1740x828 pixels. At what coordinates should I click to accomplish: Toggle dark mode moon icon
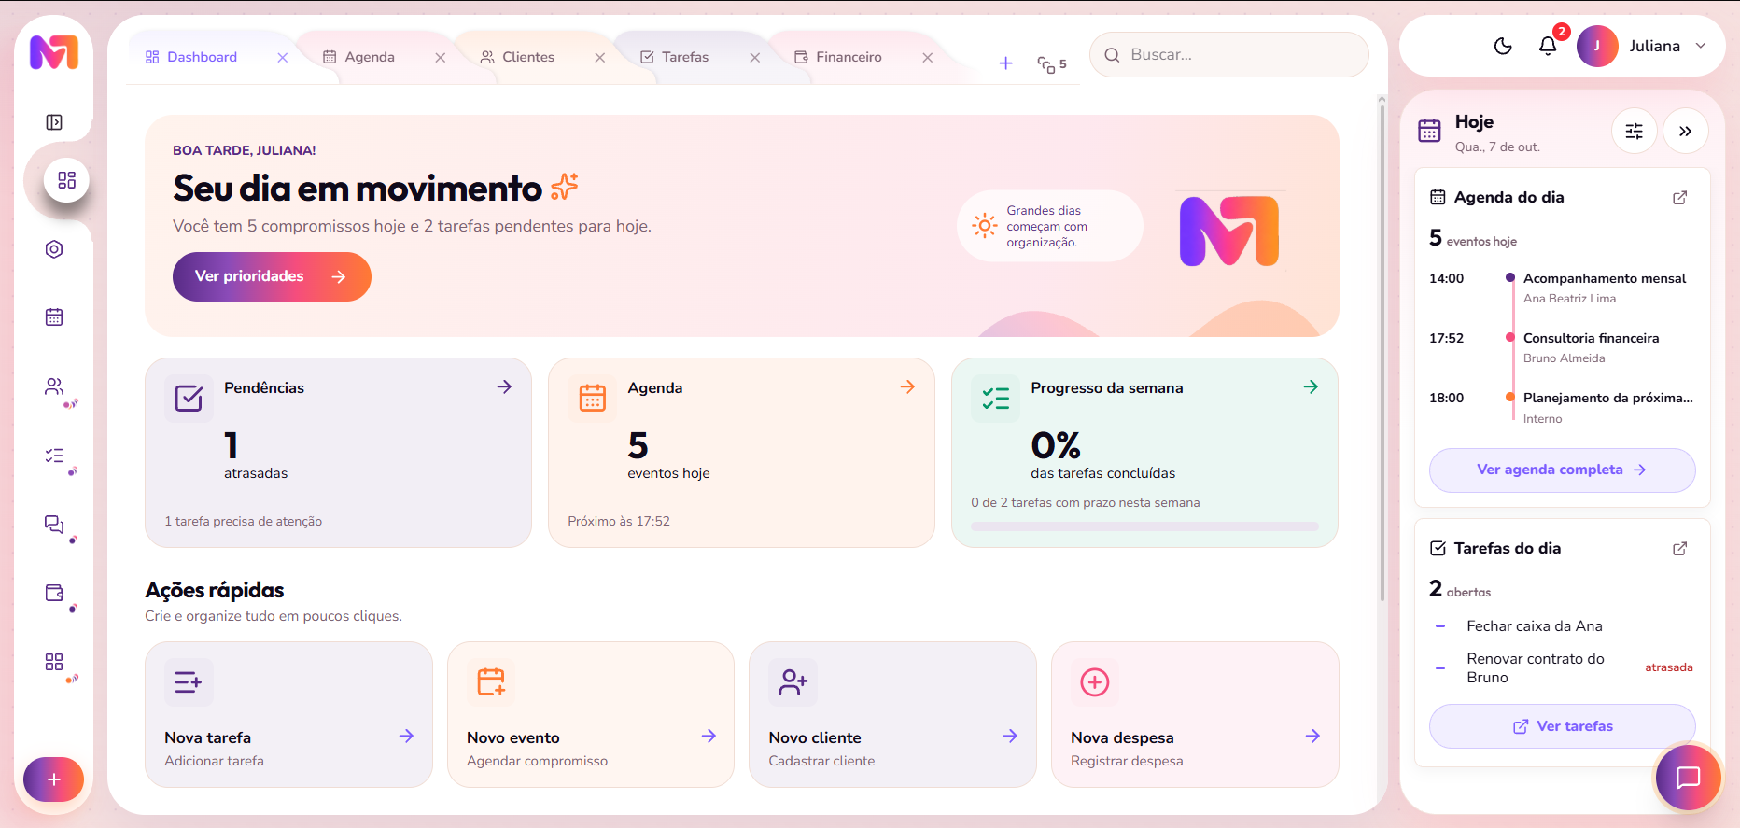[1503, 46]
